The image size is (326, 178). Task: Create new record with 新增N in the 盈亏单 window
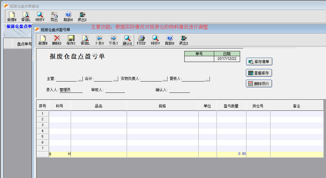(43, 40)
